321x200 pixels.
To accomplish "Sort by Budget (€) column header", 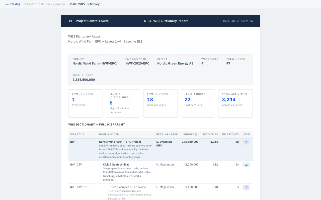I will coord(191,134).
